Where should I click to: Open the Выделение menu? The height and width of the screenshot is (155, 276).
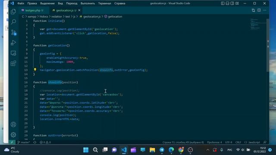pyautogui.click(x=47, y=3)
